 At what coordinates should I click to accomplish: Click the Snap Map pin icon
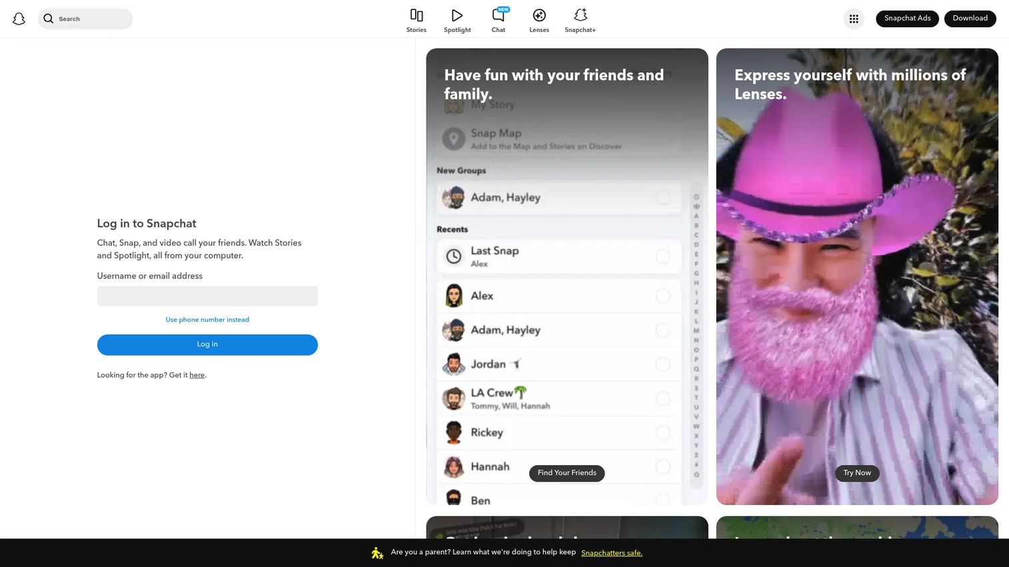454,139
